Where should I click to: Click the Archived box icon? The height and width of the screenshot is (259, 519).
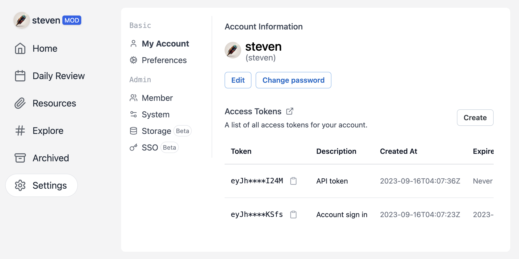20,158
